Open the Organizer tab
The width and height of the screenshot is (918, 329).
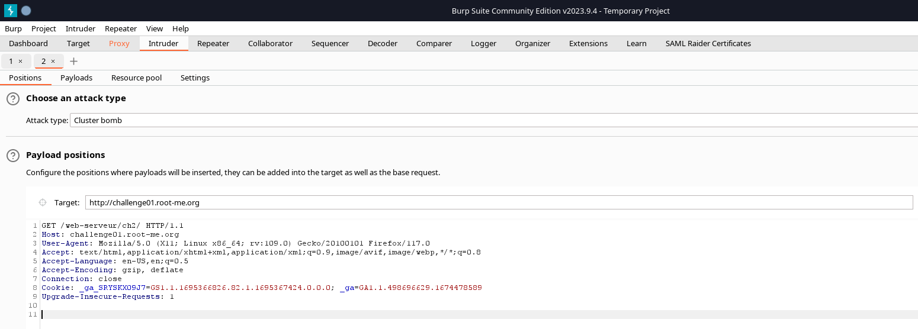click(x=532, y=43)
